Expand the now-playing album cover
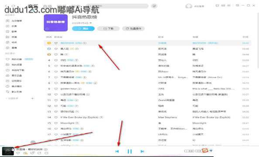This screenshot has width=259, height=157. 8,151
